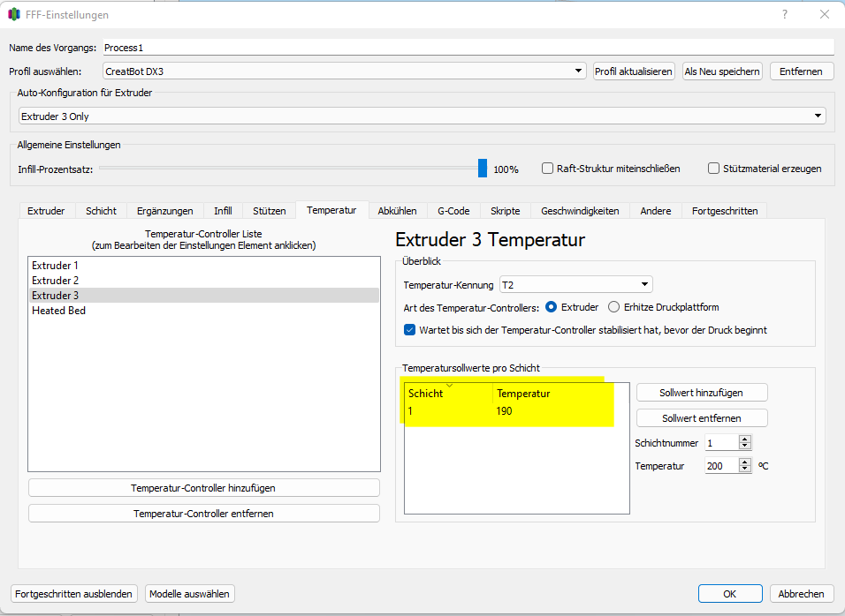This screenshot has width=845, height=616.
Task: Decrease Temperatur with down arrow
Action: pyautogui.click(x=745, y=470)
